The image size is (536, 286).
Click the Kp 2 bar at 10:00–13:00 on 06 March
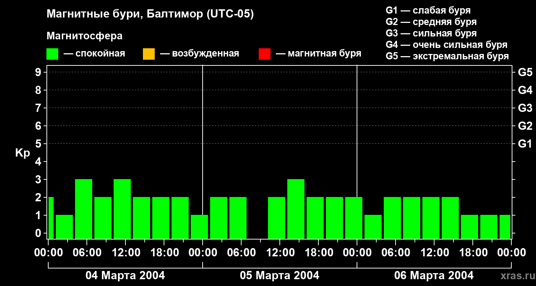(431, 218)
